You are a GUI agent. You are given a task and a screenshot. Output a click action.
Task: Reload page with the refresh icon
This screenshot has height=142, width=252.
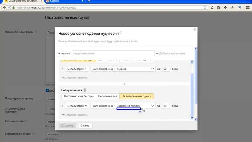(205, 7)
